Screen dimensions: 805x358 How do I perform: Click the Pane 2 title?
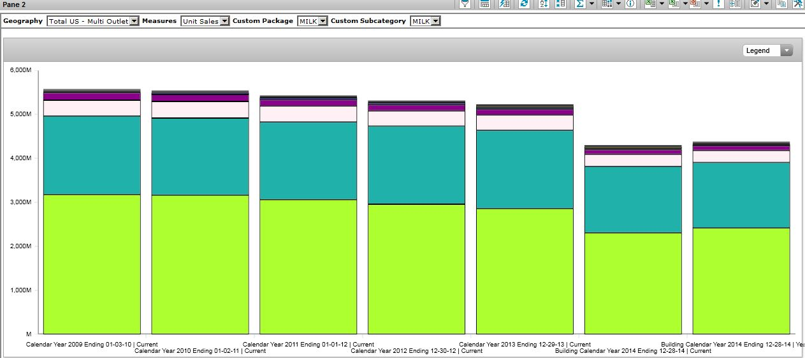[15, 4]
